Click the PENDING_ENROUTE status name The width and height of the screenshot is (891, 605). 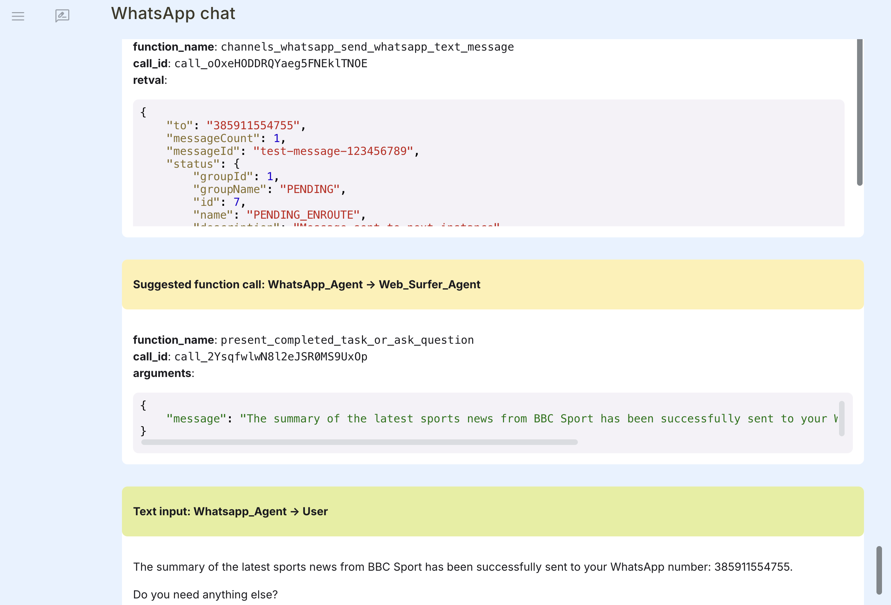coord(302,215)
